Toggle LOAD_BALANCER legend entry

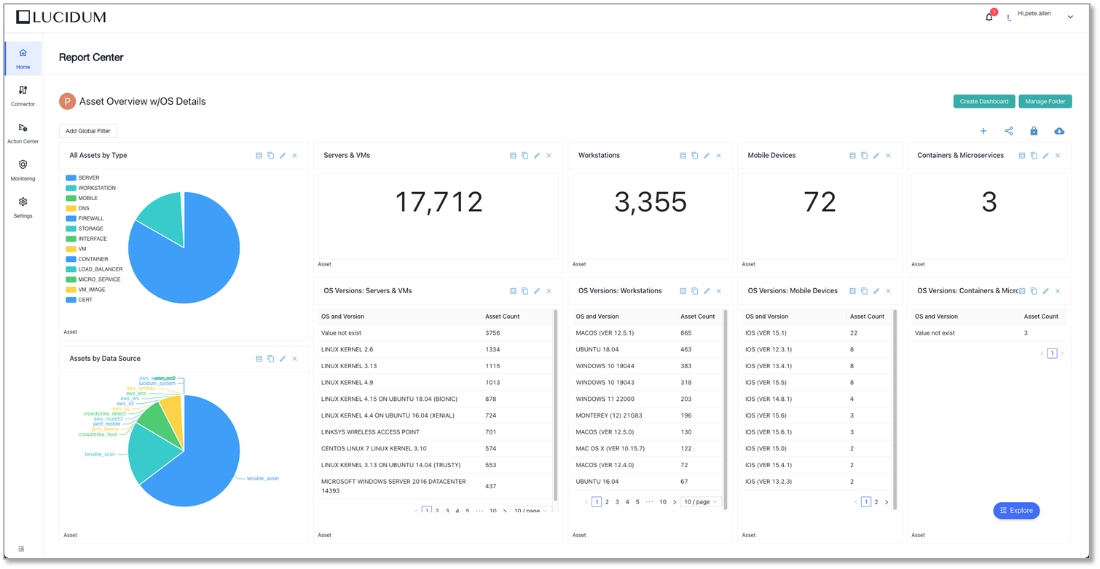(94, 269)
